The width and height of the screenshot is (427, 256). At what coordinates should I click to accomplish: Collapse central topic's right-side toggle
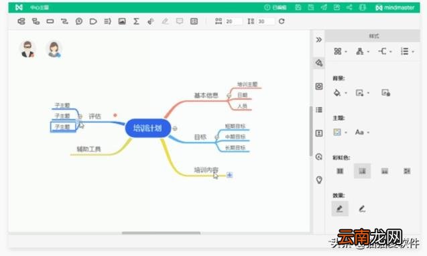pos(175,128)
